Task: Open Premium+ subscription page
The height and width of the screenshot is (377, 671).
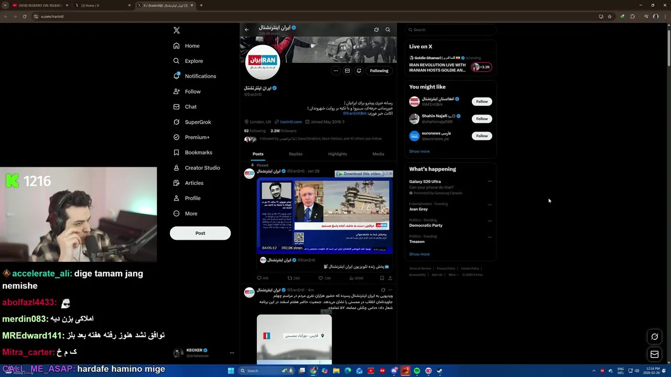Action: pyautogui.click(x=191, y=137)
